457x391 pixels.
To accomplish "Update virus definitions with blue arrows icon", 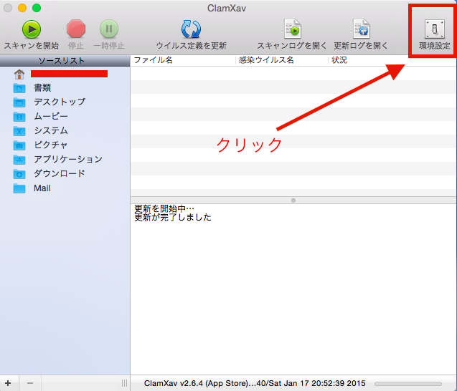I will tap(191, 29).
